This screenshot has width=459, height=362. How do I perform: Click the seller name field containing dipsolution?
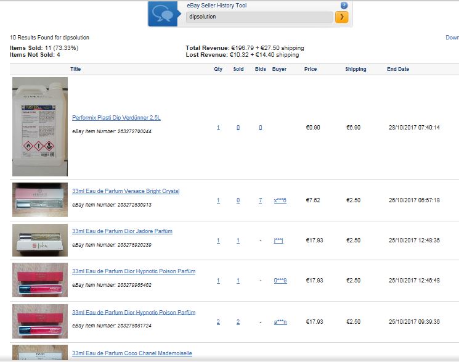pos(259,17)
